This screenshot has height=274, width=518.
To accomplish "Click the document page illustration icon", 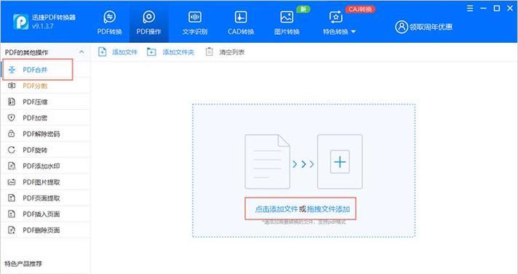I will (267, 162).
